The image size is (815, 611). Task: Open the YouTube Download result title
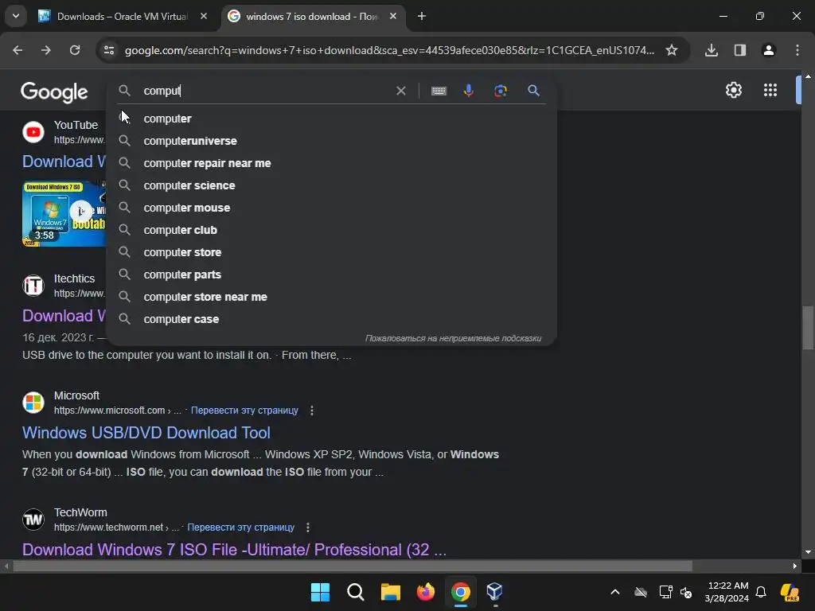64,162
